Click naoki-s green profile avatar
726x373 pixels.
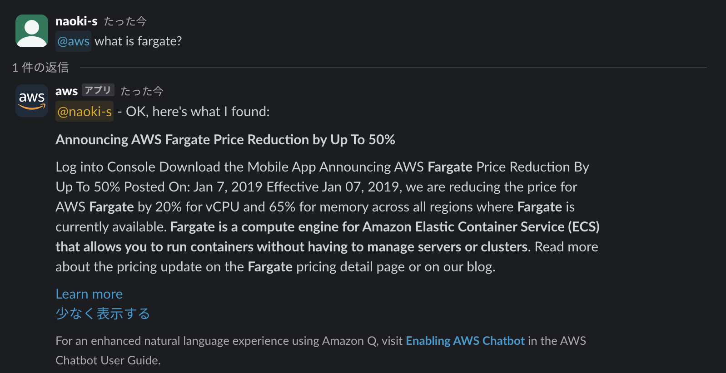32,31
